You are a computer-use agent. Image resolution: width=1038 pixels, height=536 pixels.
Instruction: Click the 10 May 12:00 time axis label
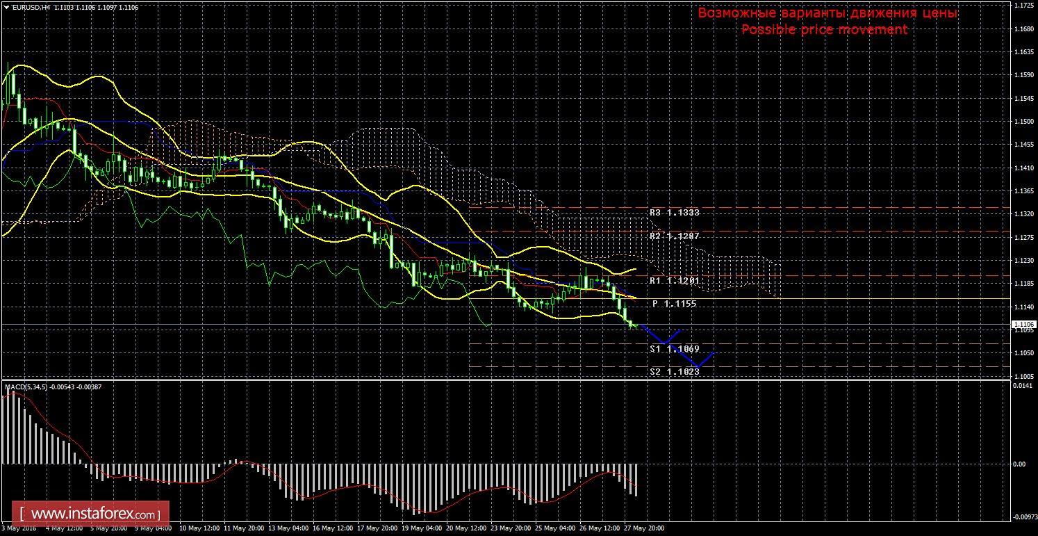[199, 528]
